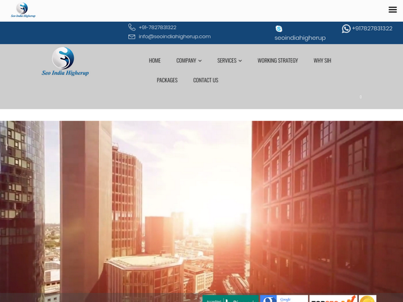Screen dimensions: 403x302
Task: Click the WhatsApp icon
Action: click(346, 29)
